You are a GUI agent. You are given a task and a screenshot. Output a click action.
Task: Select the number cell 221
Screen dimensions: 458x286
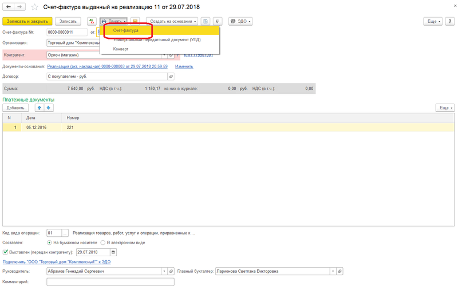tap(258, 127)
